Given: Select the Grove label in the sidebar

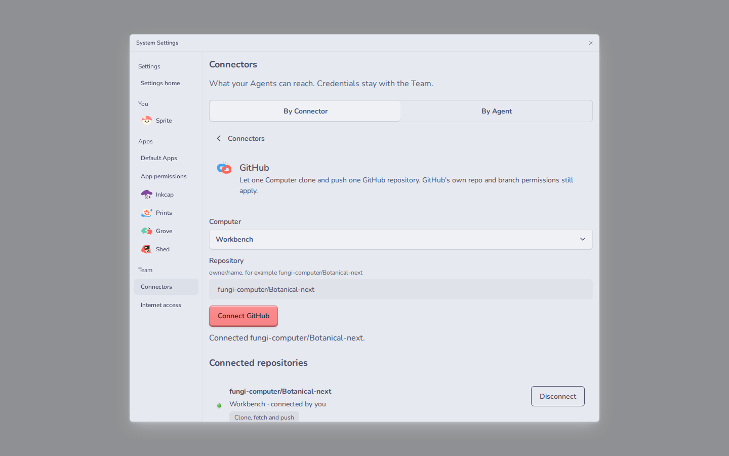Looking at the screenshot, I should click(x=164, y=231).
